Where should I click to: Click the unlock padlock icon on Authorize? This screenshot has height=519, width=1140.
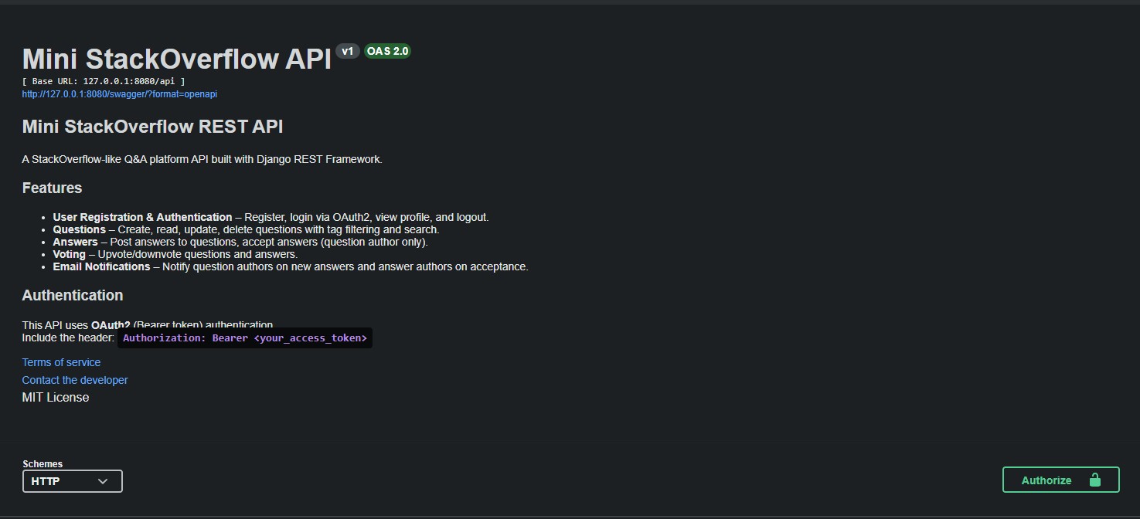click(1094, 480)
